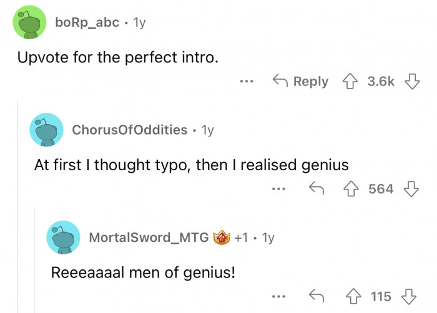
Task: Click the award badge next to MortalSword_MTG
Action: pos(222,237)
